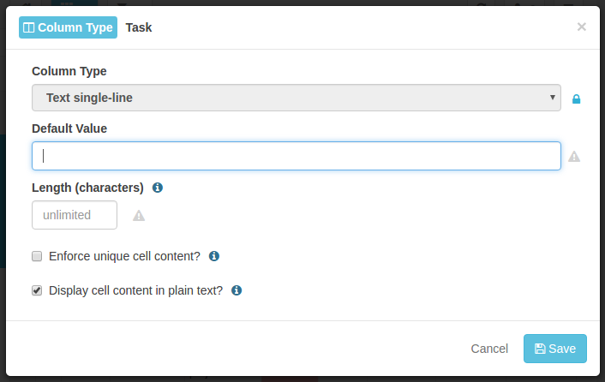Click the Task title in dialog header

pyautogui.click(x=139, y=27)
